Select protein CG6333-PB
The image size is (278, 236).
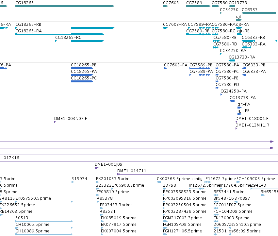pos(244,68)
